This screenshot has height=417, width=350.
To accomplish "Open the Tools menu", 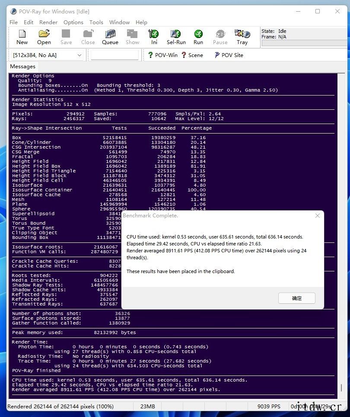I will tap(96, 22).
